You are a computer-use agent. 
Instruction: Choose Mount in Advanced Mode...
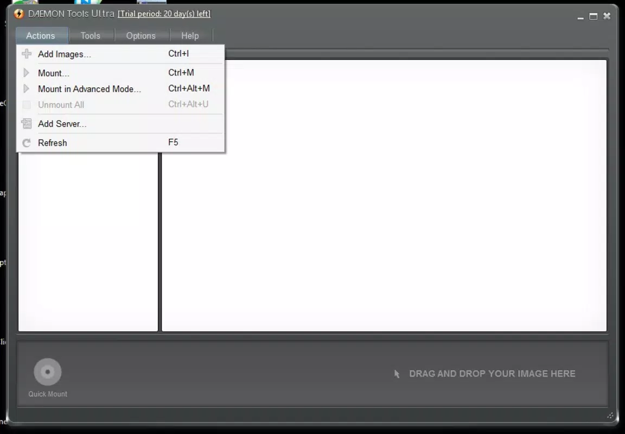point(120,88)
